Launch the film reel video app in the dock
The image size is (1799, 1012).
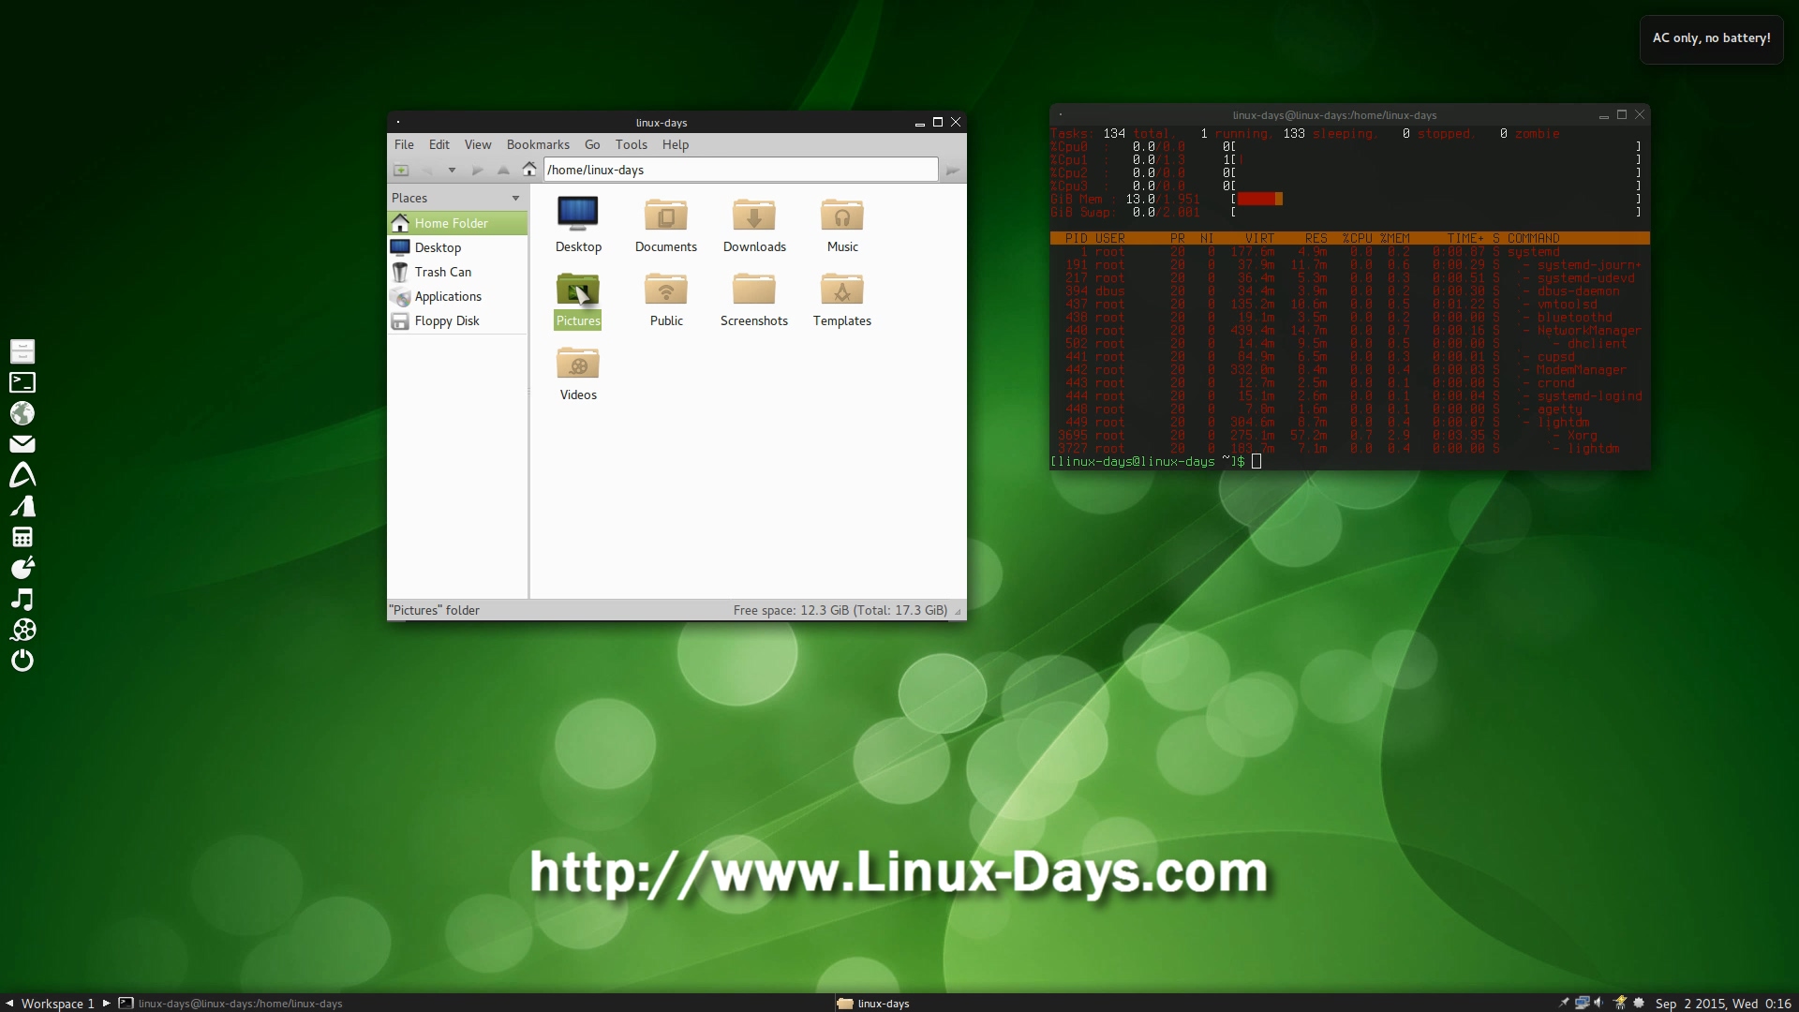tap(22, 630)
